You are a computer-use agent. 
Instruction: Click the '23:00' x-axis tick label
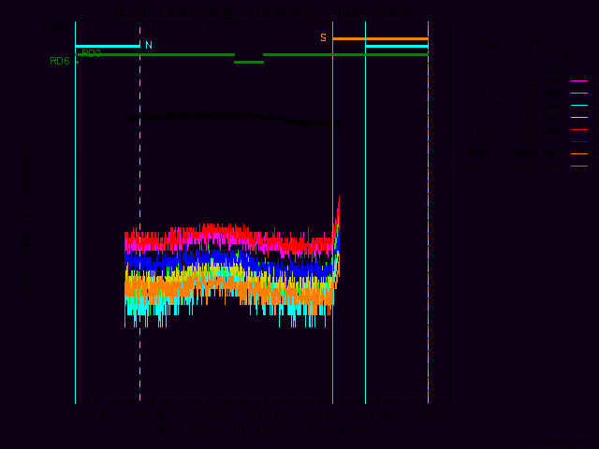point(209,417)
